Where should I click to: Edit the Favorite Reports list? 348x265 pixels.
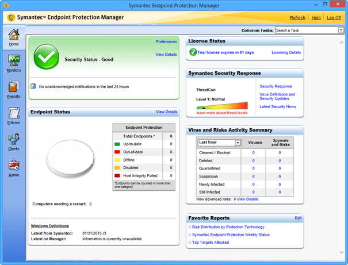[x=298, y=218]
